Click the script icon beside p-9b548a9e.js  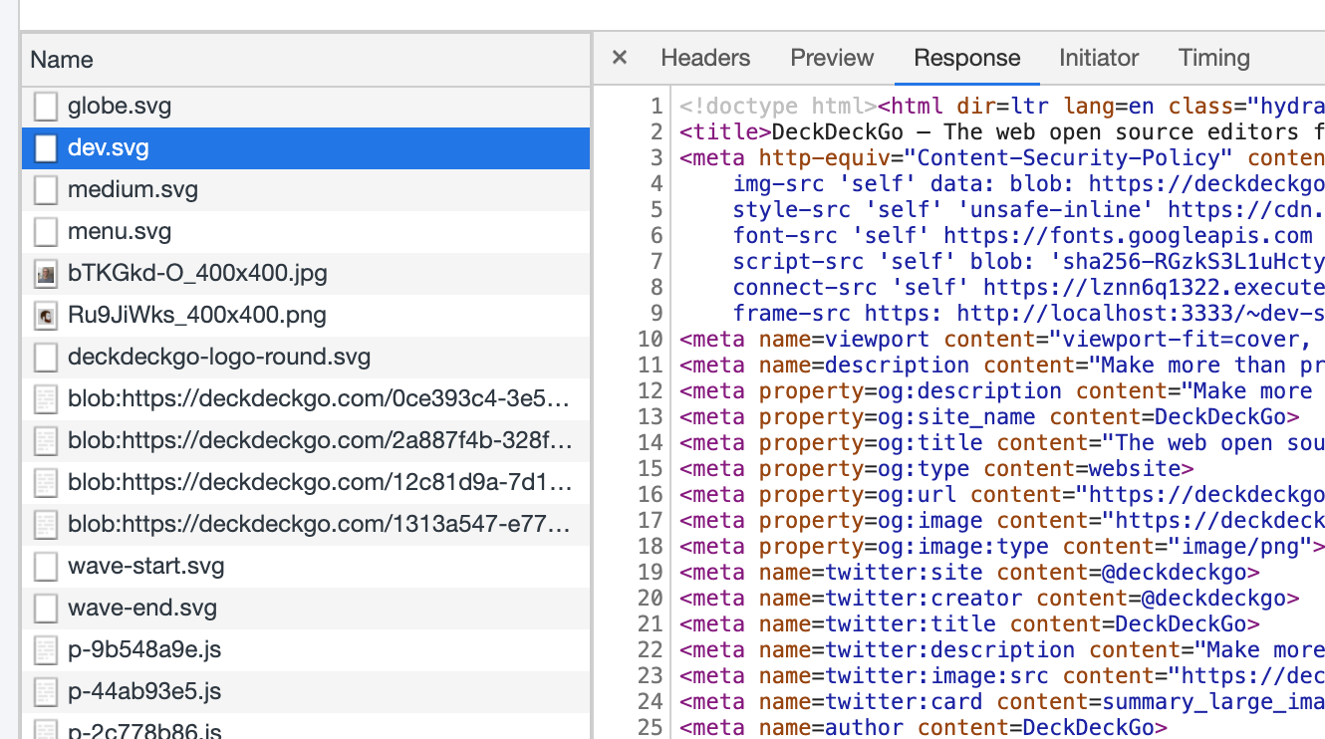[x=46, y=649]
